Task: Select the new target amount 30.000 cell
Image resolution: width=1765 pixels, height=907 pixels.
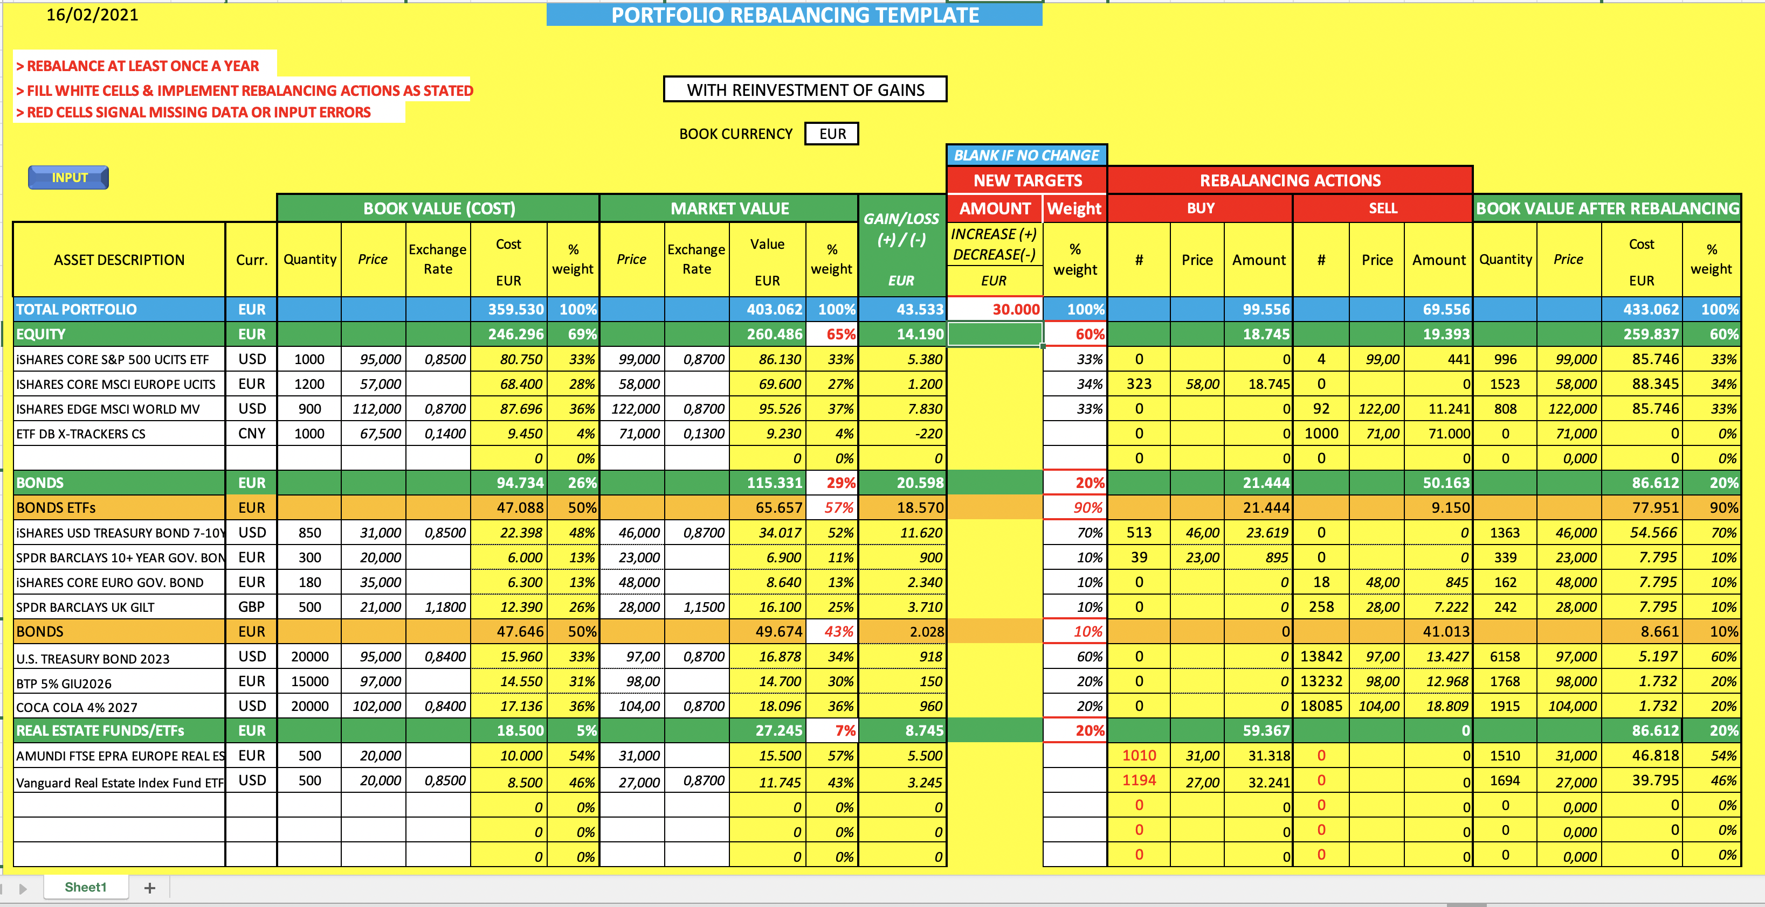Action: click(995, 309)
